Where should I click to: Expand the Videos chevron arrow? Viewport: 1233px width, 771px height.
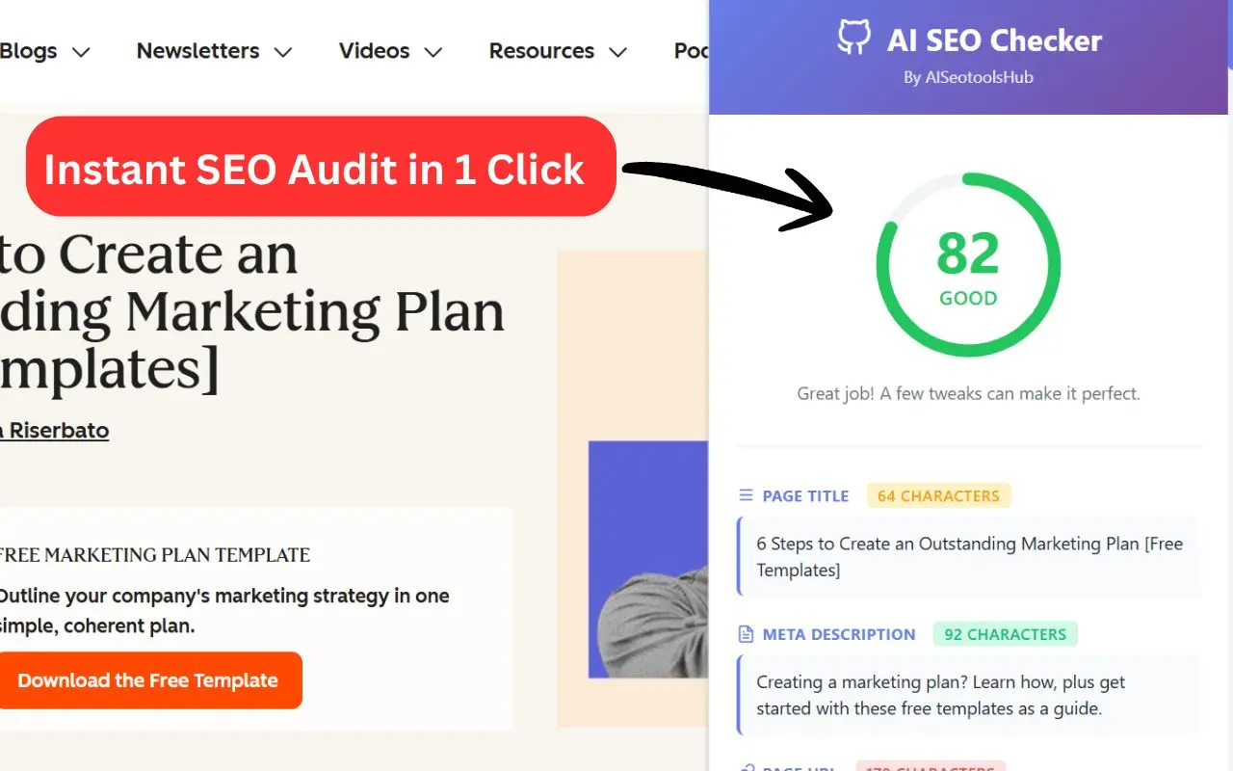(x=433, y=53)
